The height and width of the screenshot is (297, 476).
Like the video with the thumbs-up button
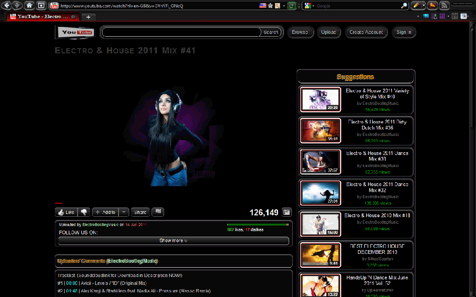point(66,212)
